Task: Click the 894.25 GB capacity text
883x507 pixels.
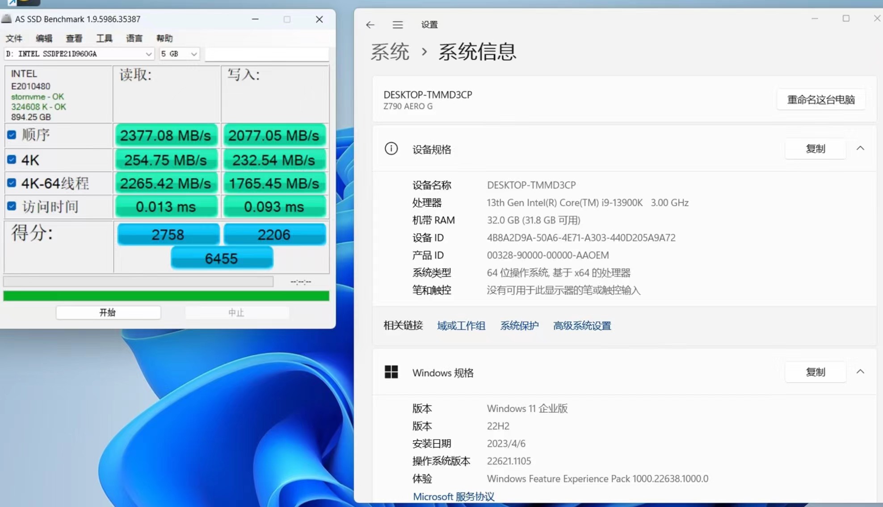Action: point(31,117)
